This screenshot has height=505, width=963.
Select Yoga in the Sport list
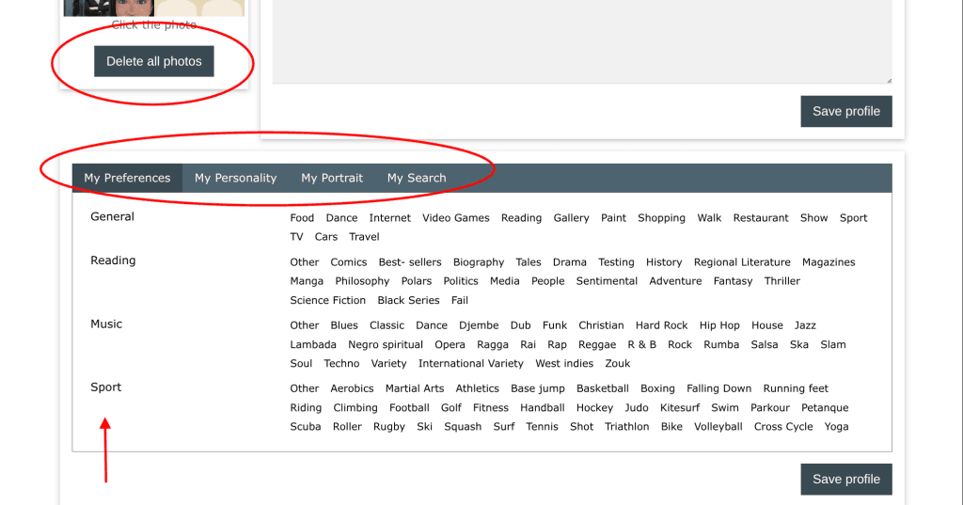(836, 427)
